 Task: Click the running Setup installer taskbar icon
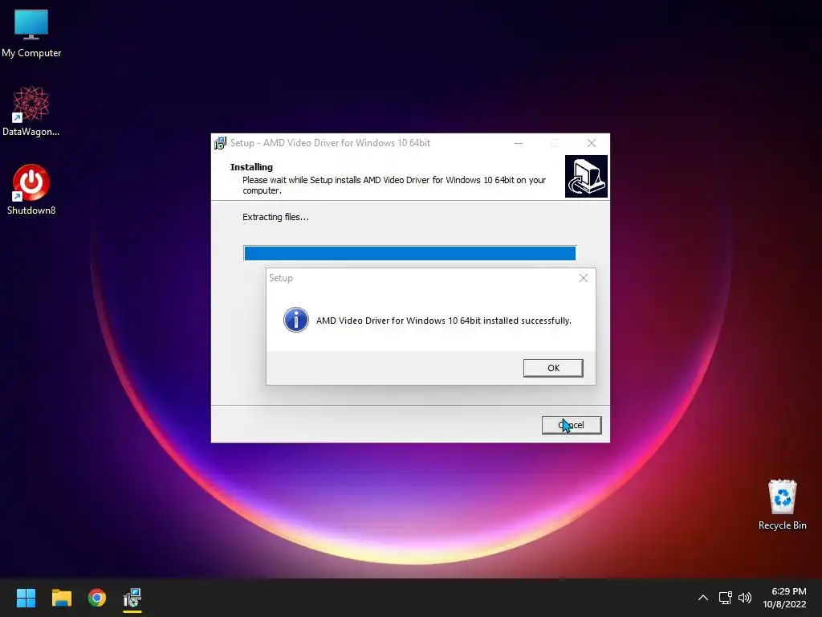point(132,598)
